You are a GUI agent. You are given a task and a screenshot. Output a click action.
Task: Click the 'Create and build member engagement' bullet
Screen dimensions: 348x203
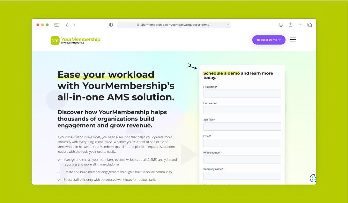pyautogui.click(x=118, y=172)
